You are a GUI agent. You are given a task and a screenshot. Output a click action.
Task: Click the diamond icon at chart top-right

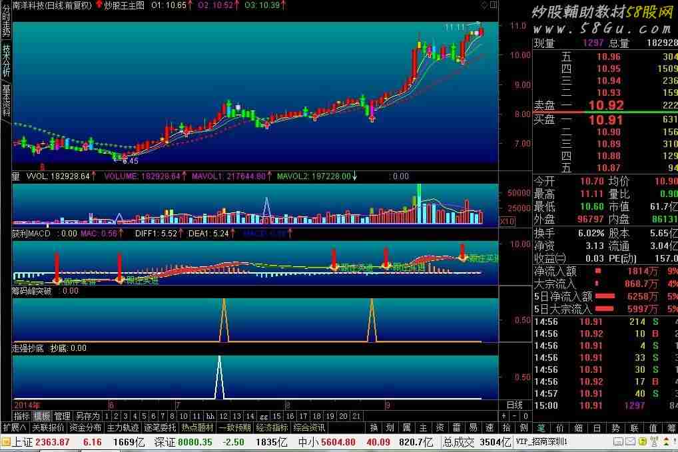[484, 5]
